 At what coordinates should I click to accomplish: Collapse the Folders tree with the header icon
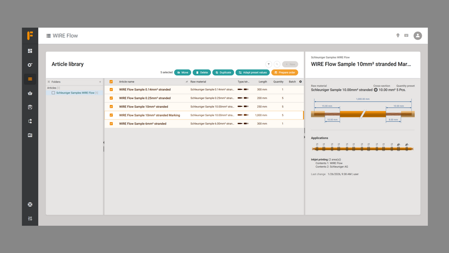click(49, 82)
